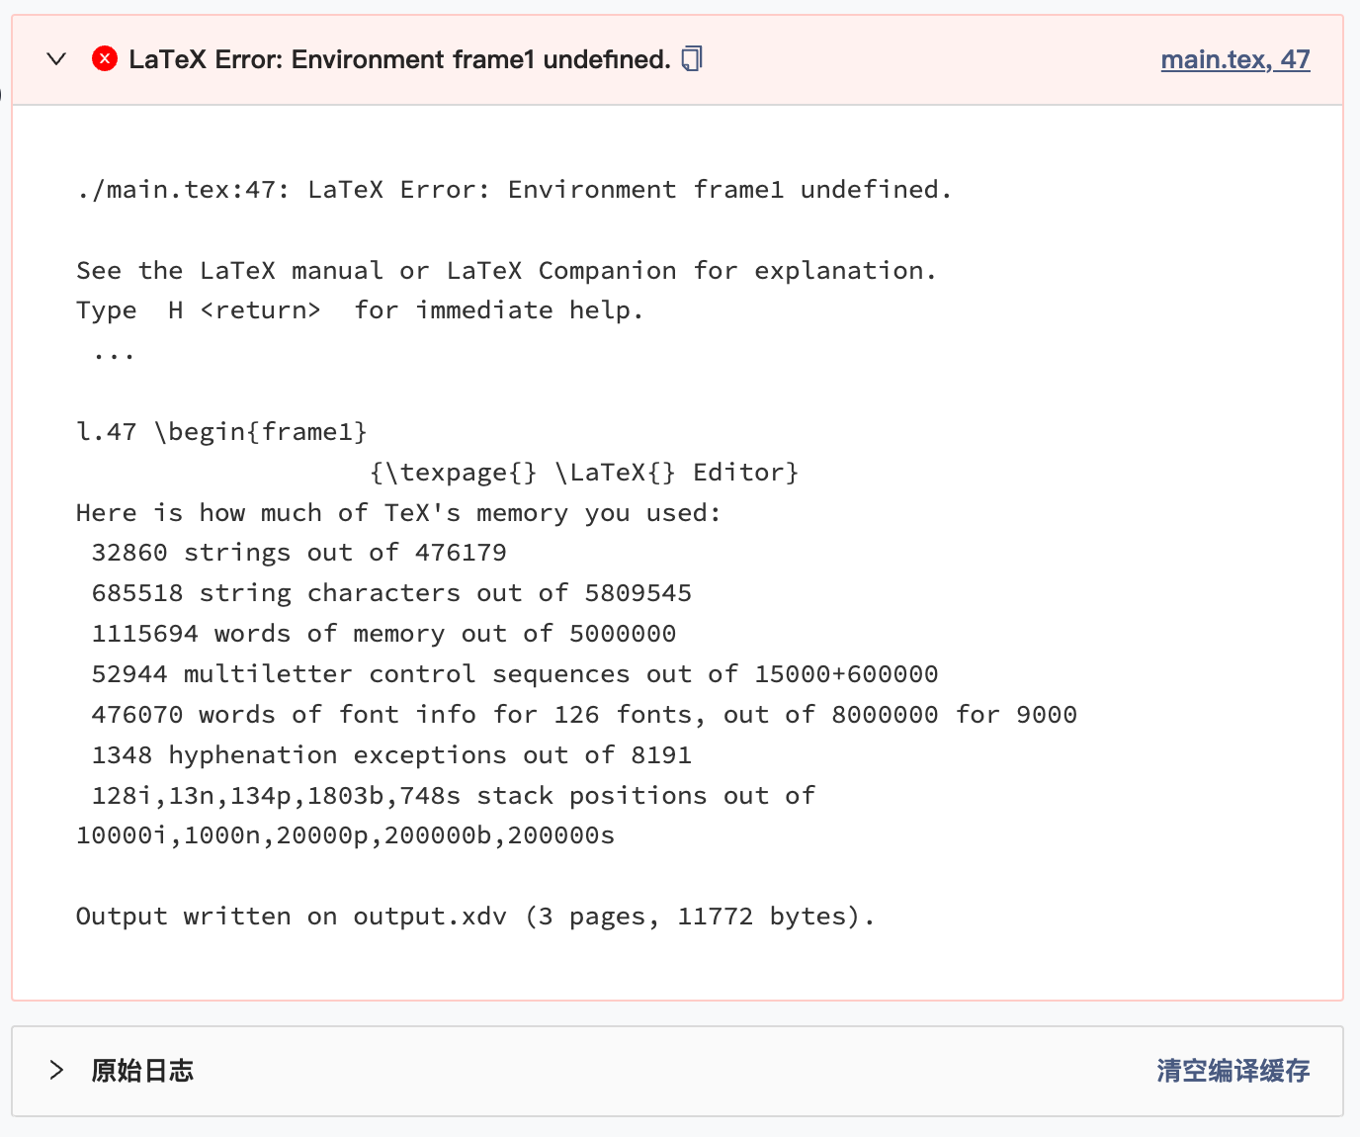This screenshot has width=1360, height=1137.
Task: Click the 'See the LaTeX manual' line
Action: click(x=506, y=270)
